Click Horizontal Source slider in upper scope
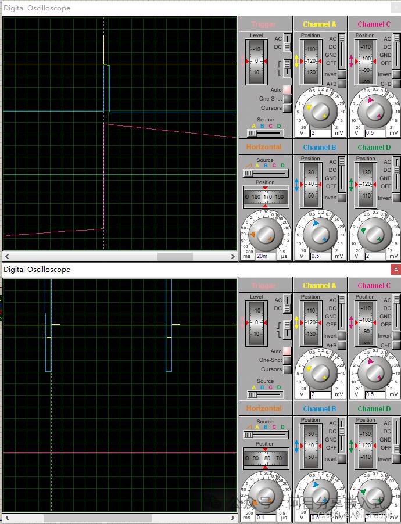This screenshot has height=524, width=401. pos(266,173)
